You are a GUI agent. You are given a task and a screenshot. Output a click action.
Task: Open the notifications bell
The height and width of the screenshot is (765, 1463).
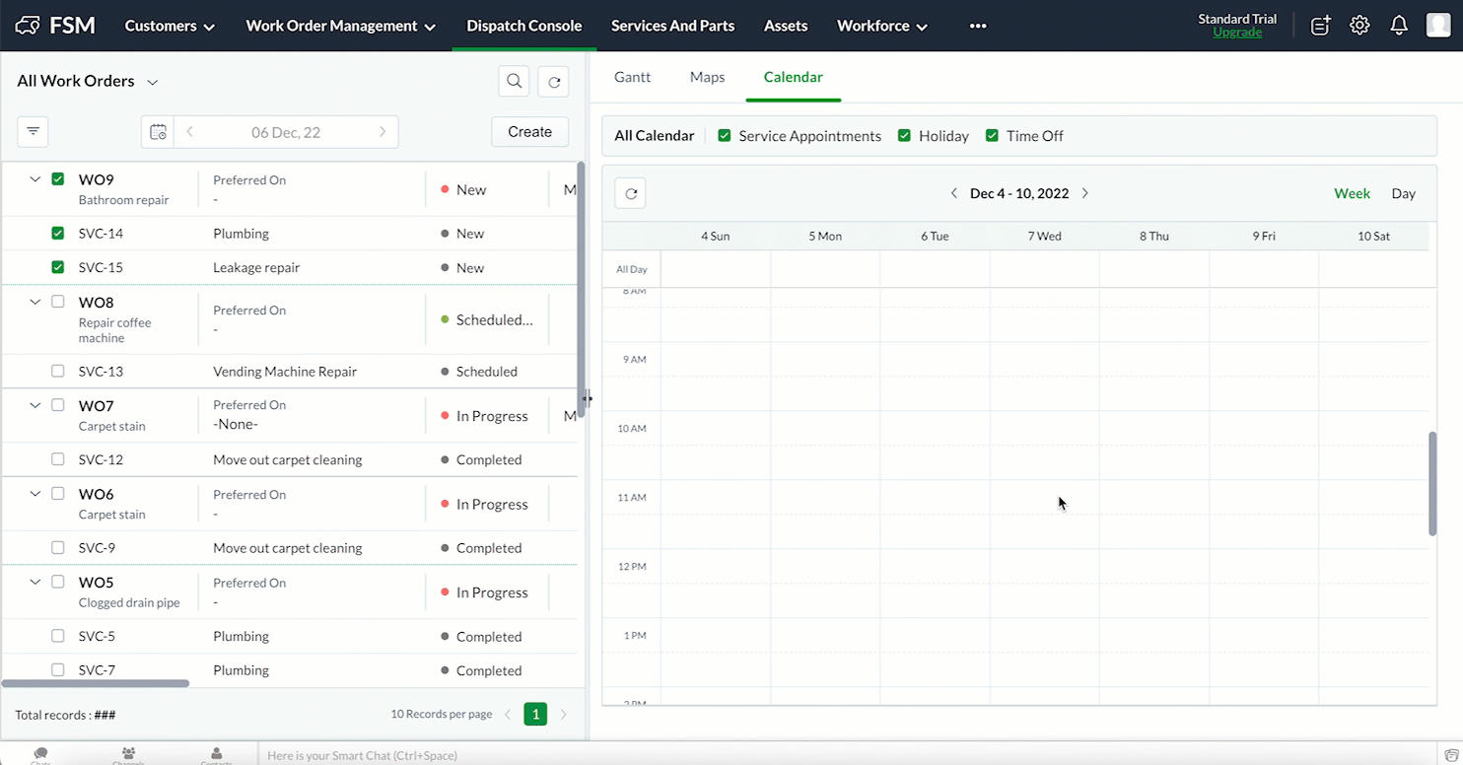[1399, 26]
